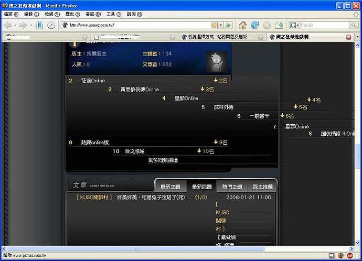Go to the Home page icon
The width and height of the screenshot is (362, 261).
point(242,25)
